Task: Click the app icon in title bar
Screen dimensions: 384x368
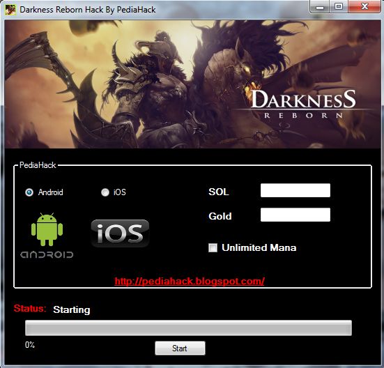Action: (10, 10)
